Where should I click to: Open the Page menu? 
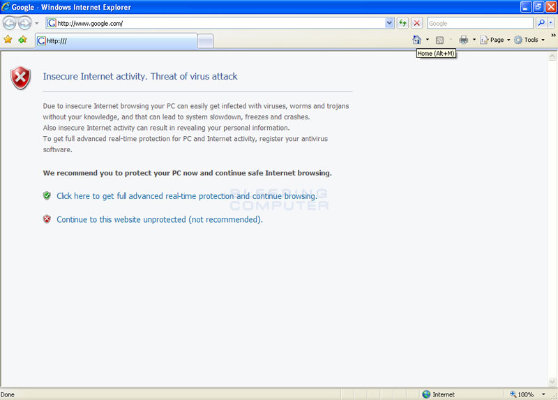click(495, 40)
